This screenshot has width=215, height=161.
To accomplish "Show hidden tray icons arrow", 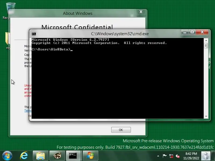I will point(158,156).
